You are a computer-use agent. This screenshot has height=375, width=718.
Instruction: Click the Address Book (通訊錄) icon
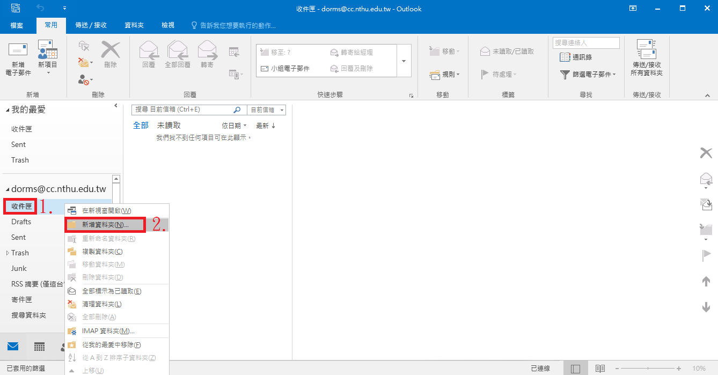[565, 57]
